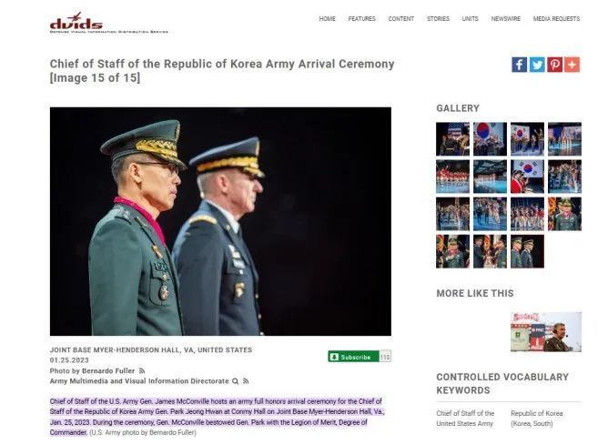Pin the image on Pinterest
Screen dimensions: 608x445
click(x=555, y=65)
